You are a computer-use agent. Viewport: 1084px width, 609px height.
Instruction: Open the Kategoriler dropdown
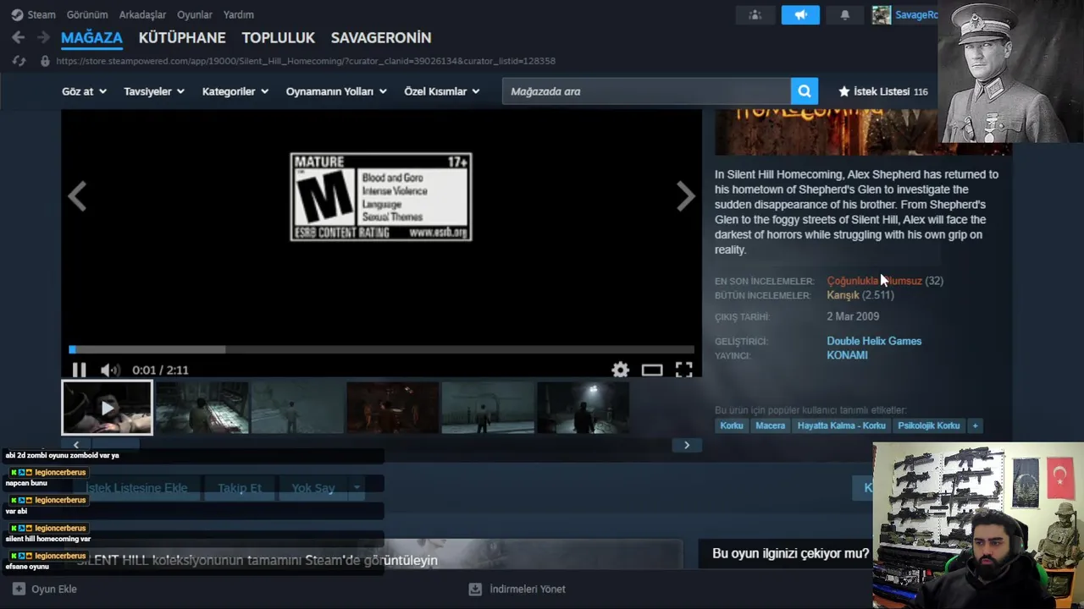click(235, 91)
